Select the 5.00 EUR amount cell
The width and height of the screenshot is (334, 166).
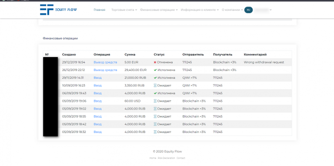131,62
